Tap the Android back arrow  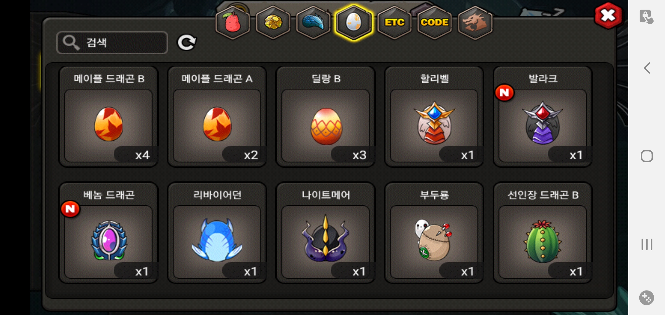pos(647,68)
